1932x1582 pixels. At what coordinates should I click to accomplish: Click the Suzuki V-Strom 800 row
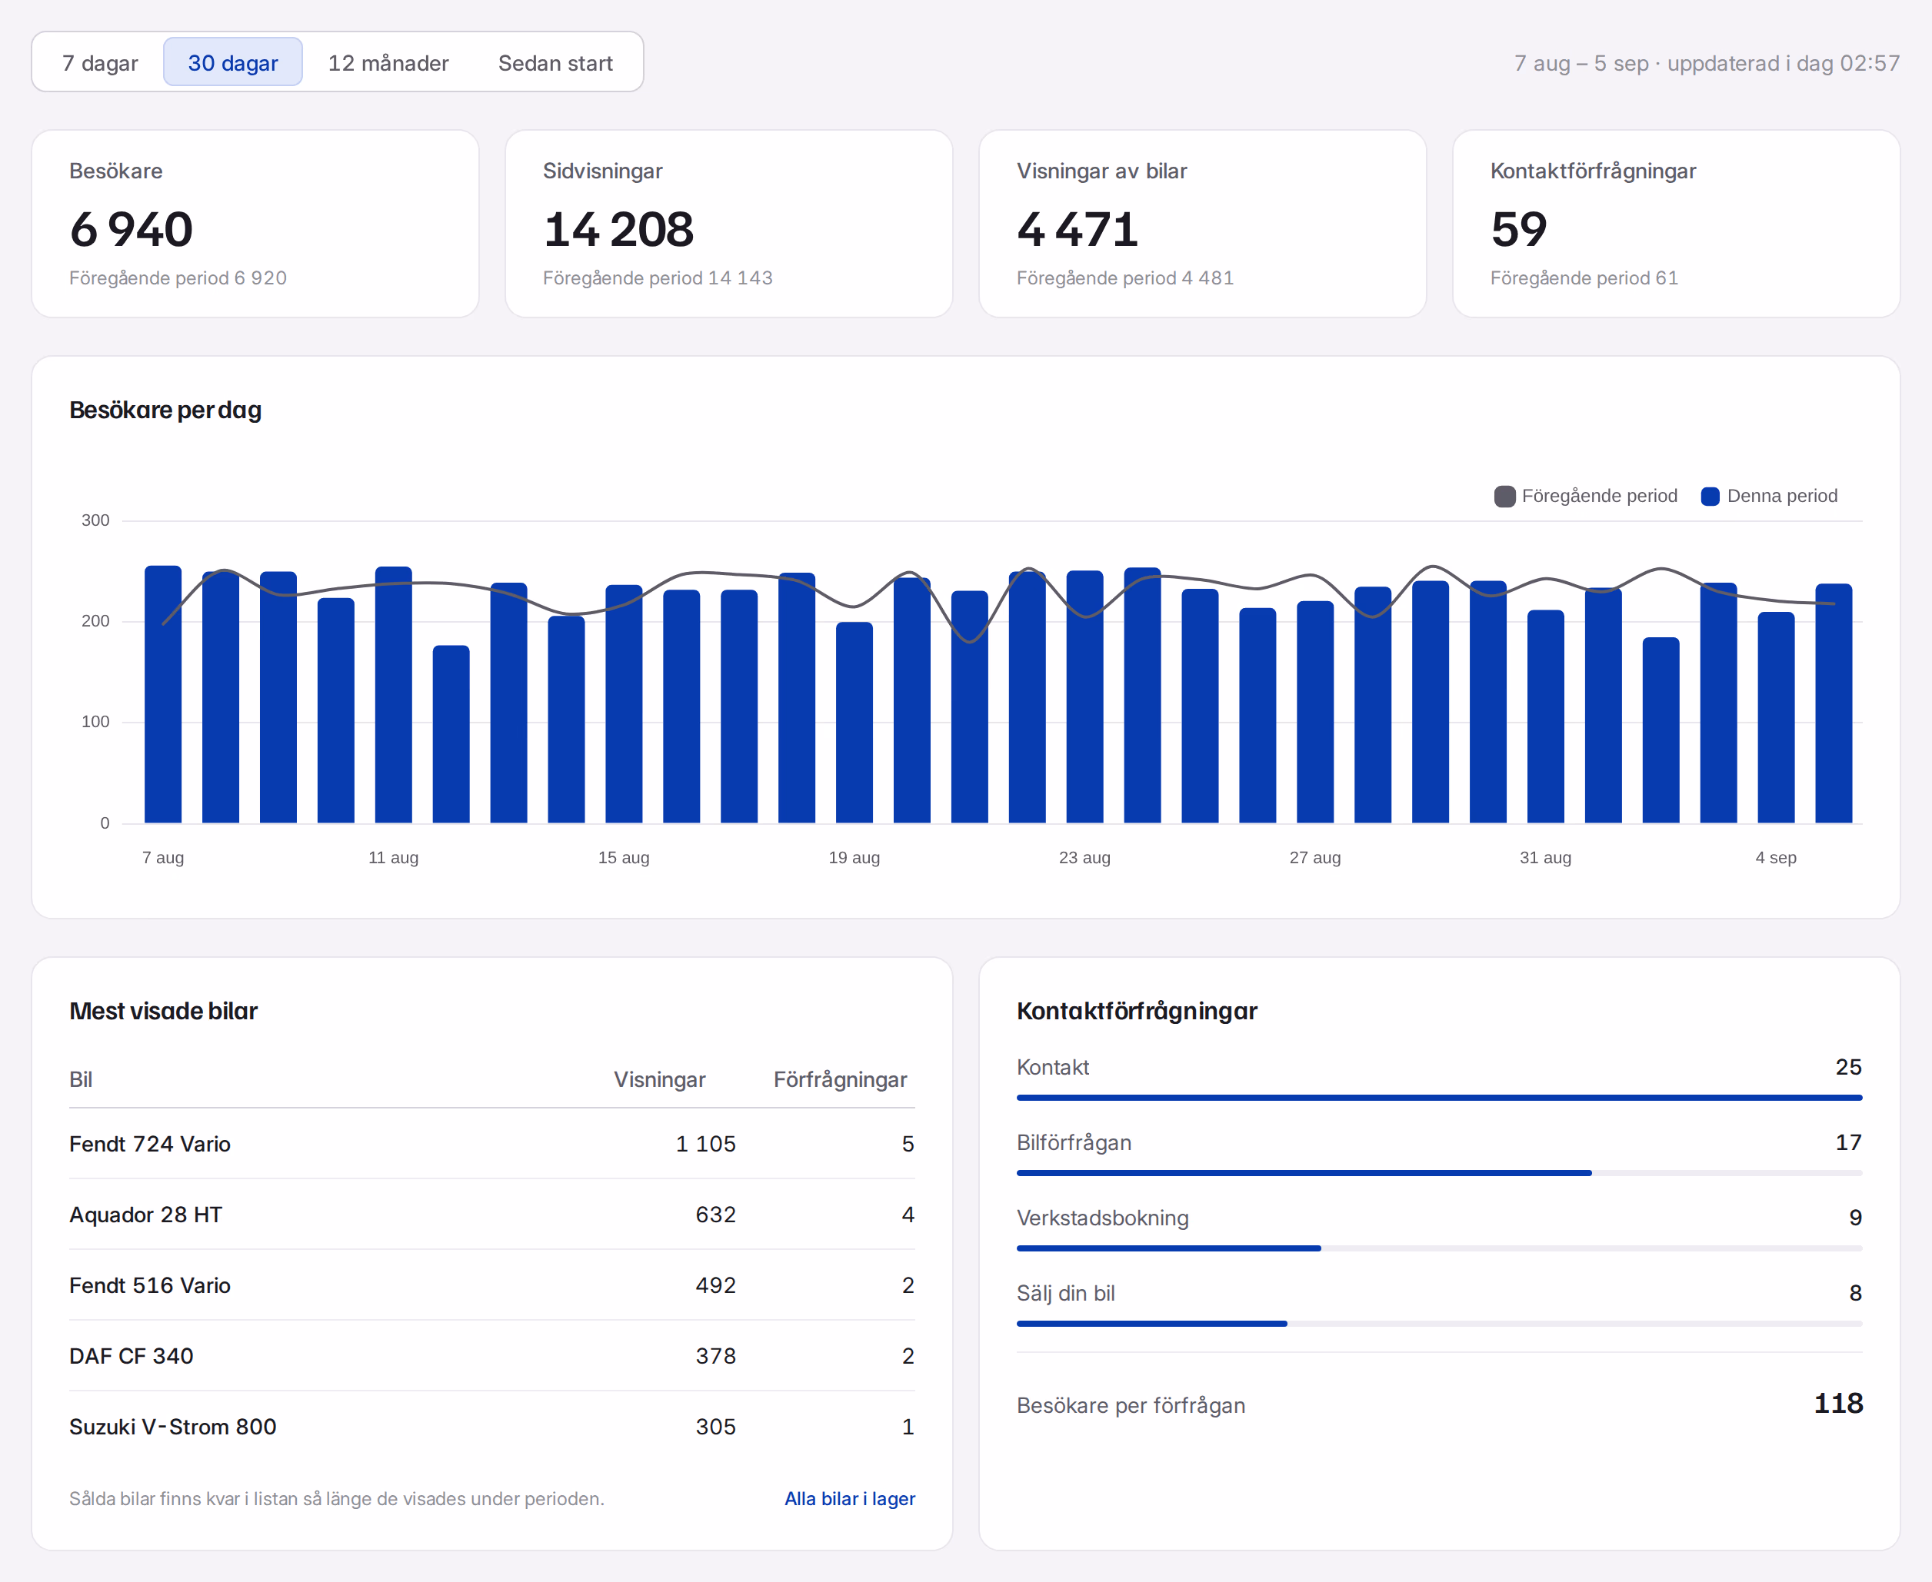tap(492, 1426)
